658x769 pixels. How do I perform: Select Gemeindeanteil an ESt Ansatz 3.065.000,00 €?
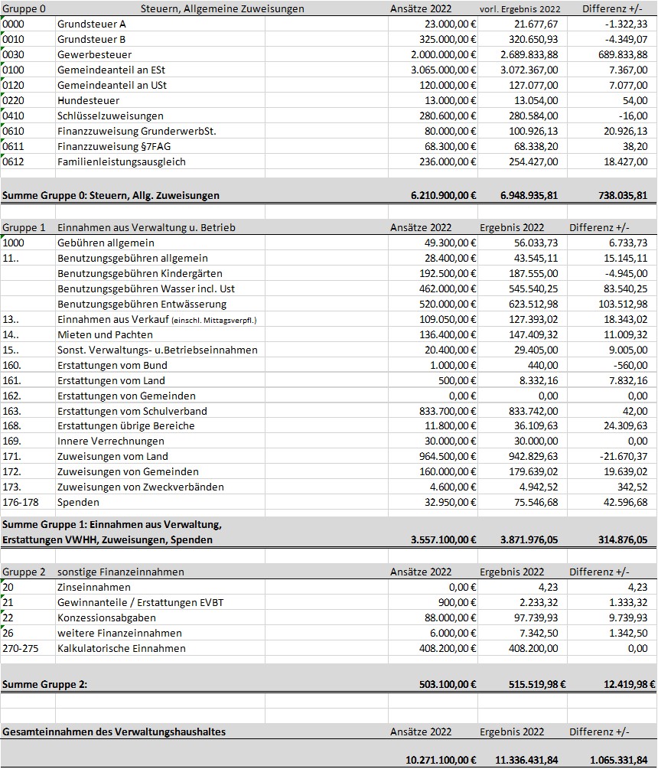[x=433, y=70]
